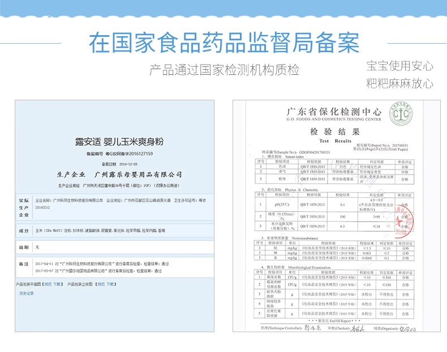This screenshot has width=447, height=352.
Task: Click the 备注 row label
Action: click(24, 264)
